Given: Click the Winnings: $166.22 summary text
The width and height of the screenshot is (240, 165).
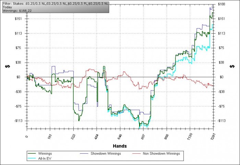Looking at the screenshot, I should (x=17, y=11).
